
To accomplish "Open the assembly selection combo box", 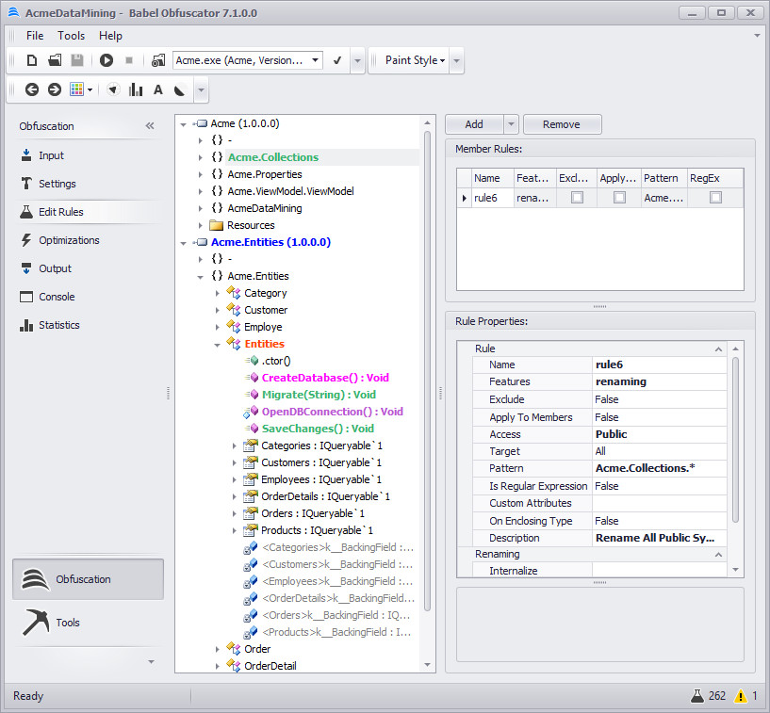I will coord(248,60).
